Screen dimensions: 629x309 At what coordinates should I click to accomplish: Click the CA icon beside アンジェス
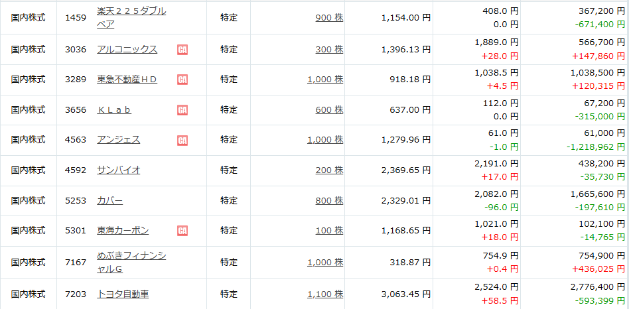point(182,141)
